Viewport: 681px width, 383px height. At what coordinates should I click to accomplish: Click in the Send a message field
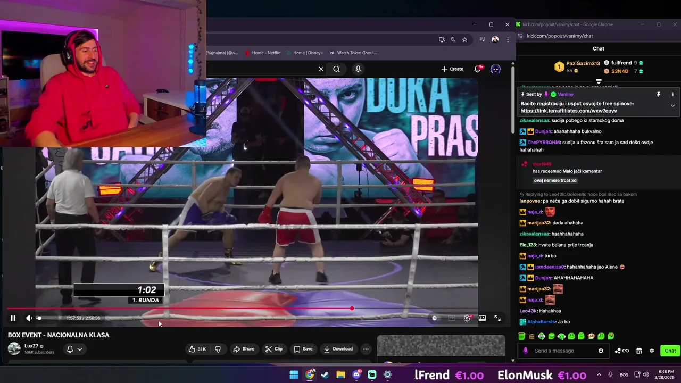564,351
